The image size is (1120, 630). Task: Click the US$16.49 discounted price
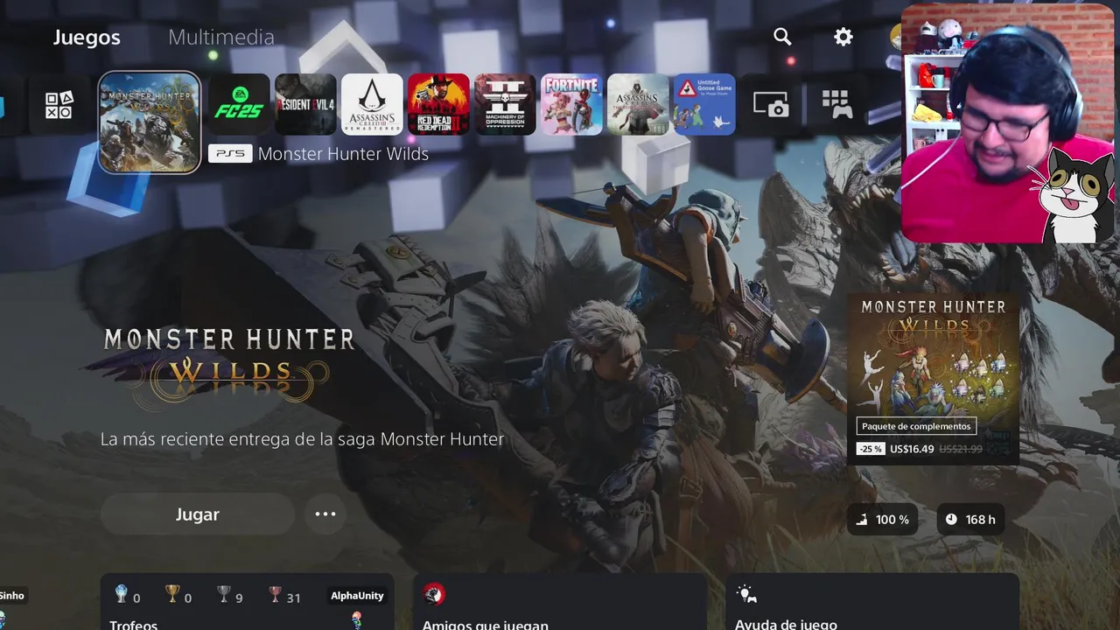(912, 449)
